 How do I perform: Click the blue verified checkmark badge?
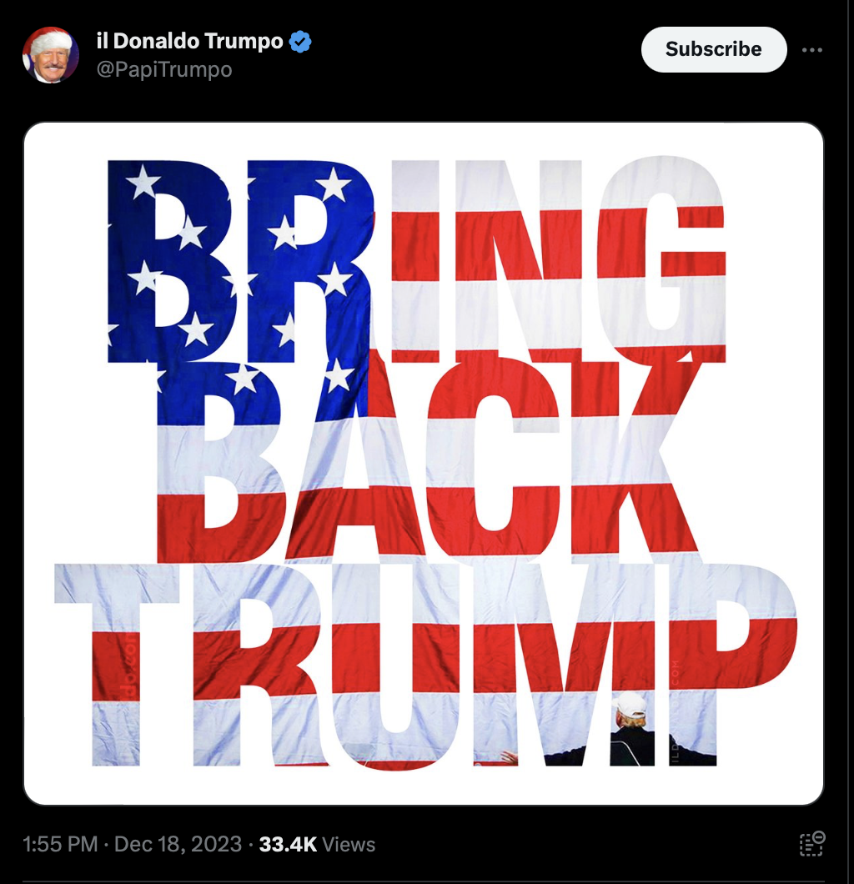point(300,42)
